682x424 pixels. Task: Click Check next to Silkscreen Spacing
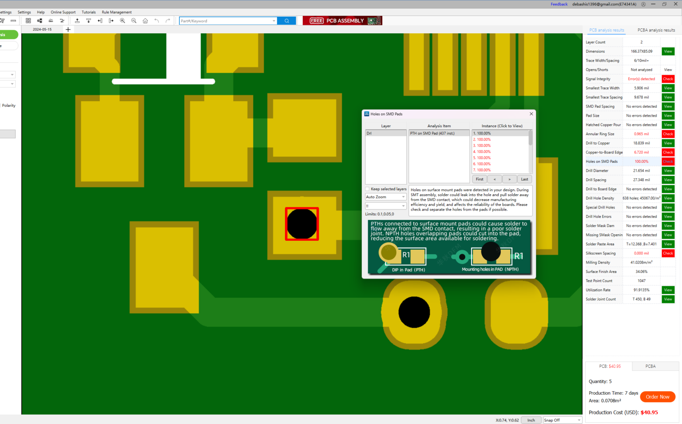pyautogui.click(x=668, y=253)
